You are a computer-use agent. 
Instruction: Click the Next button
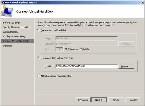point(99,100)
